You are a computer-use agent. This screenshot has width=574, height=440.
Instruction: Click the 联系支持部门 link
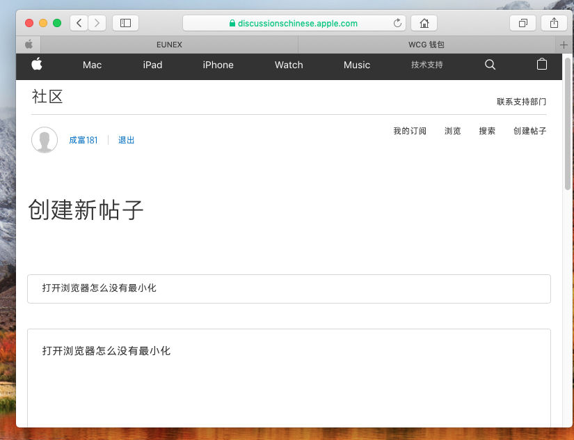tap(521, 102)
